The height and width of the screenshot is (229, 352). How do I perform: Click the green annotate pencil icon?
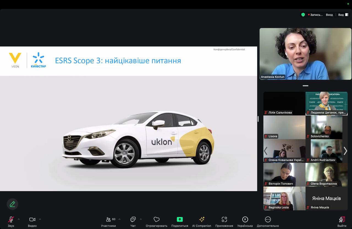(12, 204)
